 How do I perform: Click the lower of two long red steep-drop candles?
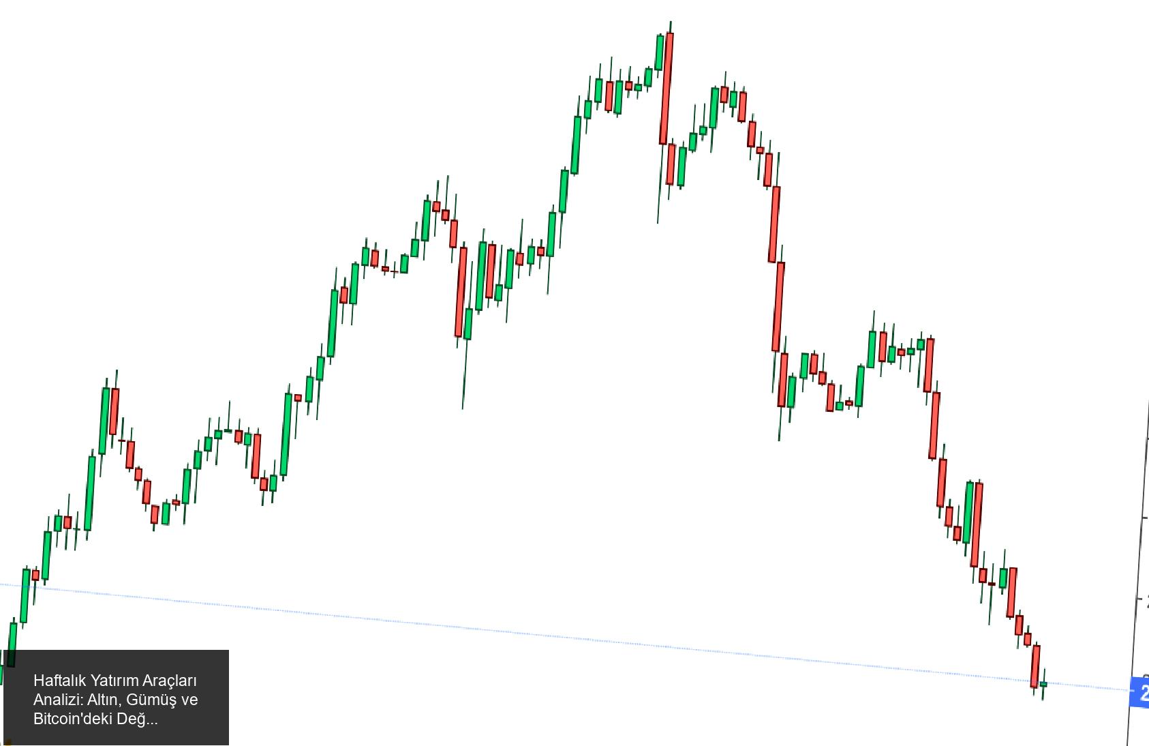tap(778, 306)
